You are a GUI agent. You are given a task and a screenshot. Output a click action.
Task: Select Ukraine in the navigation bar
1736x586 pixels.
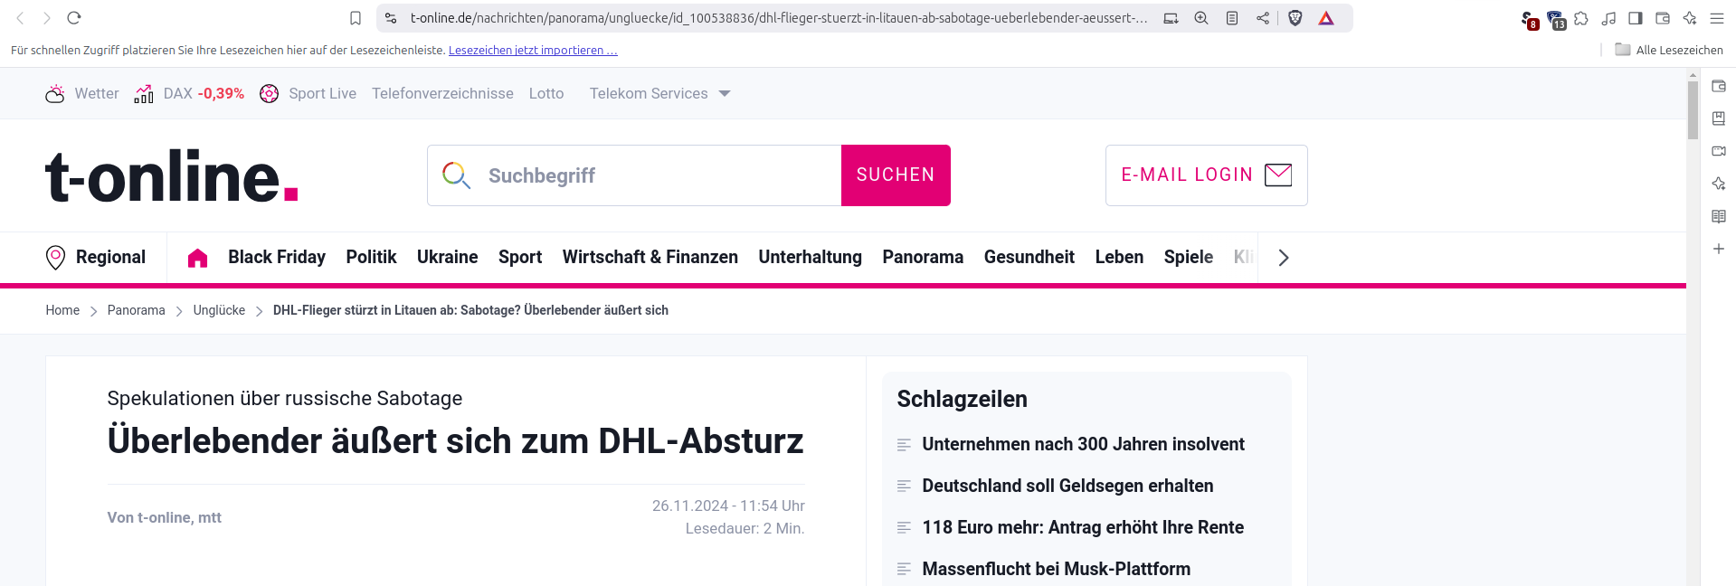(447, 257)
